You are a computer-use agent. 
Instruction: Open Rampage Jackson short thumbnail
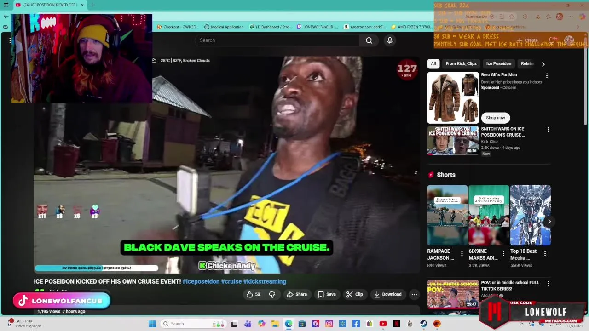tap(447, 215)
